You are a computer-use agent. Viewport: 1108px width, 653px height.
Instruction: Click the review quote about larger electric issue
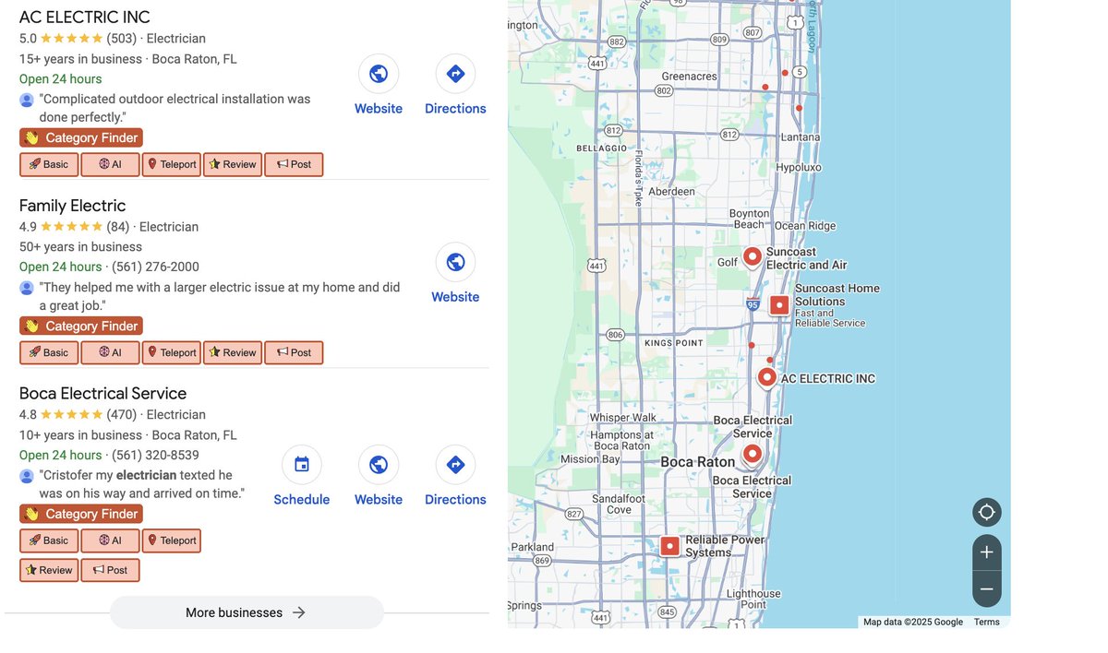[x=219, y=296]
